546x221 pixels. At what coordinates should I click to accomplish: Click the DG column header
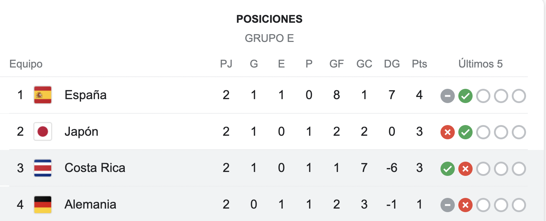(392, 64)
